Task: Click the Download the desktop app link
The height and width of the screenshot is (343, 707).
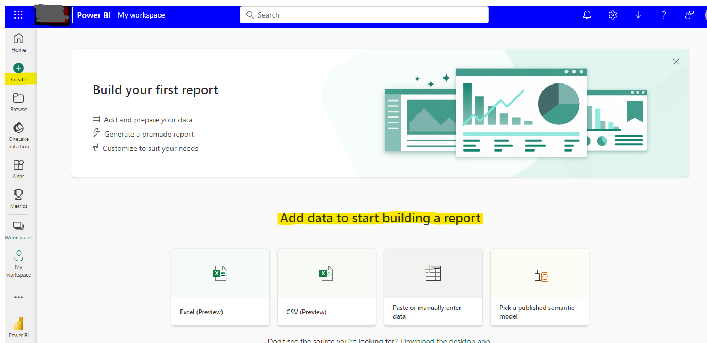Action: click(446, 340)
